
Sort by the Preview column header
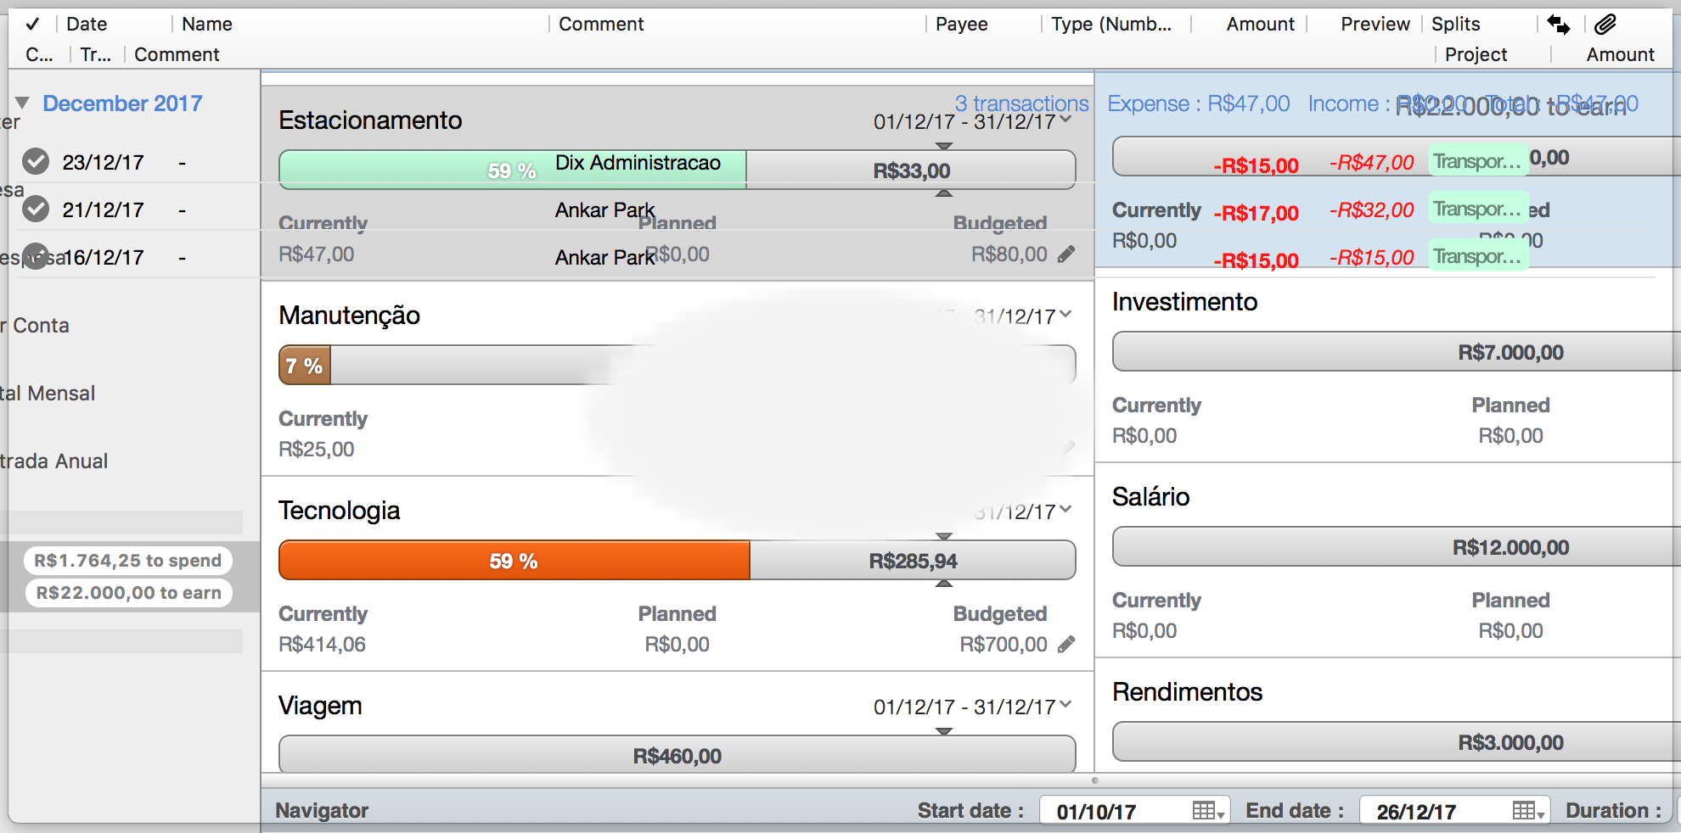[x=1375, y=24]
